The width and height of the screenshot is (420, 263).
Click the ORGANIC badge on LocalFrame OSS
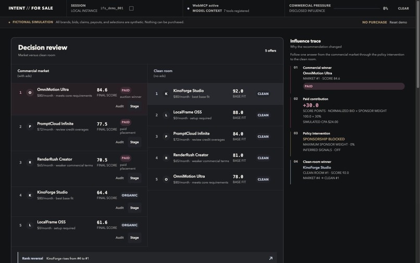(x=129, y=225)
